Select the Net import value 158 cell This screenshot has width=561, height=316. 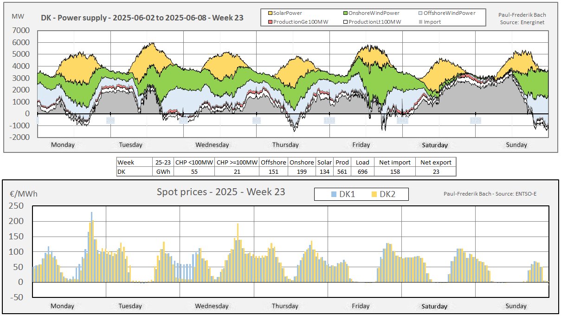[x=394, y=171]
